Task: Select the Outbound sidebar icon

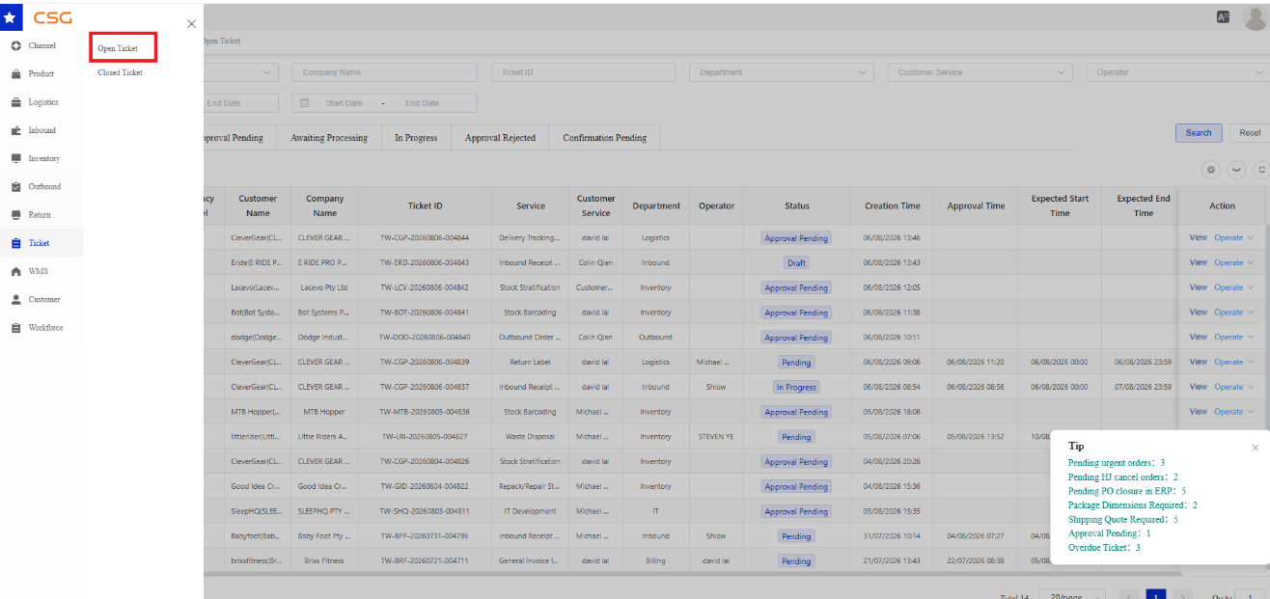Action: coord(16,186)
